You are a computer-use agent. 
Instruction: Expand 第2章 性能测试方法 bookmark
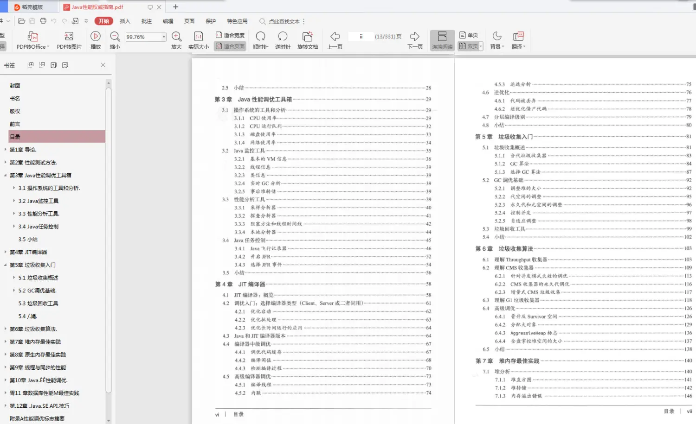point(5,163)
